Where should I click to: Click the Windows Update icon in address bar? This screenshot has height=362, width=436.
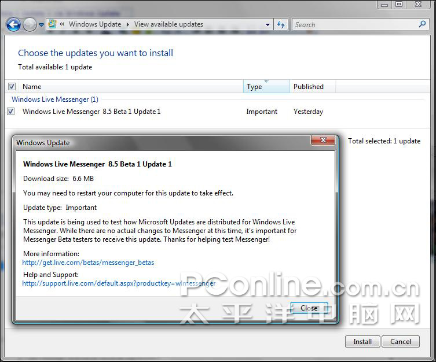coord(52,24)
